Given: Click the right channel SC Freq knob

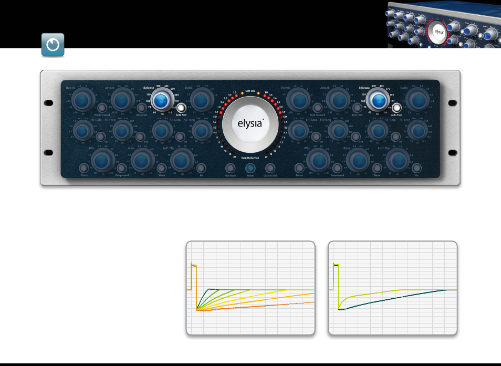Looking at the screenshot, I should (x=417, y=131).
